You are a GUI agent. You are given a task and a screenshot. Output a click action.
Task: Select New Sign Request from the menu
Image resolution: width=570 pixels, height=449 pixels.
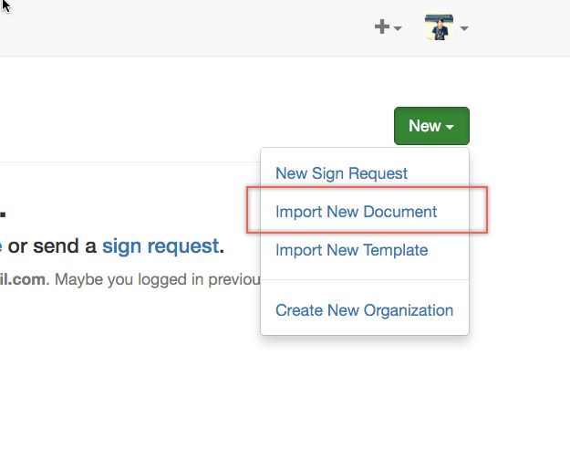click(341, 173)
